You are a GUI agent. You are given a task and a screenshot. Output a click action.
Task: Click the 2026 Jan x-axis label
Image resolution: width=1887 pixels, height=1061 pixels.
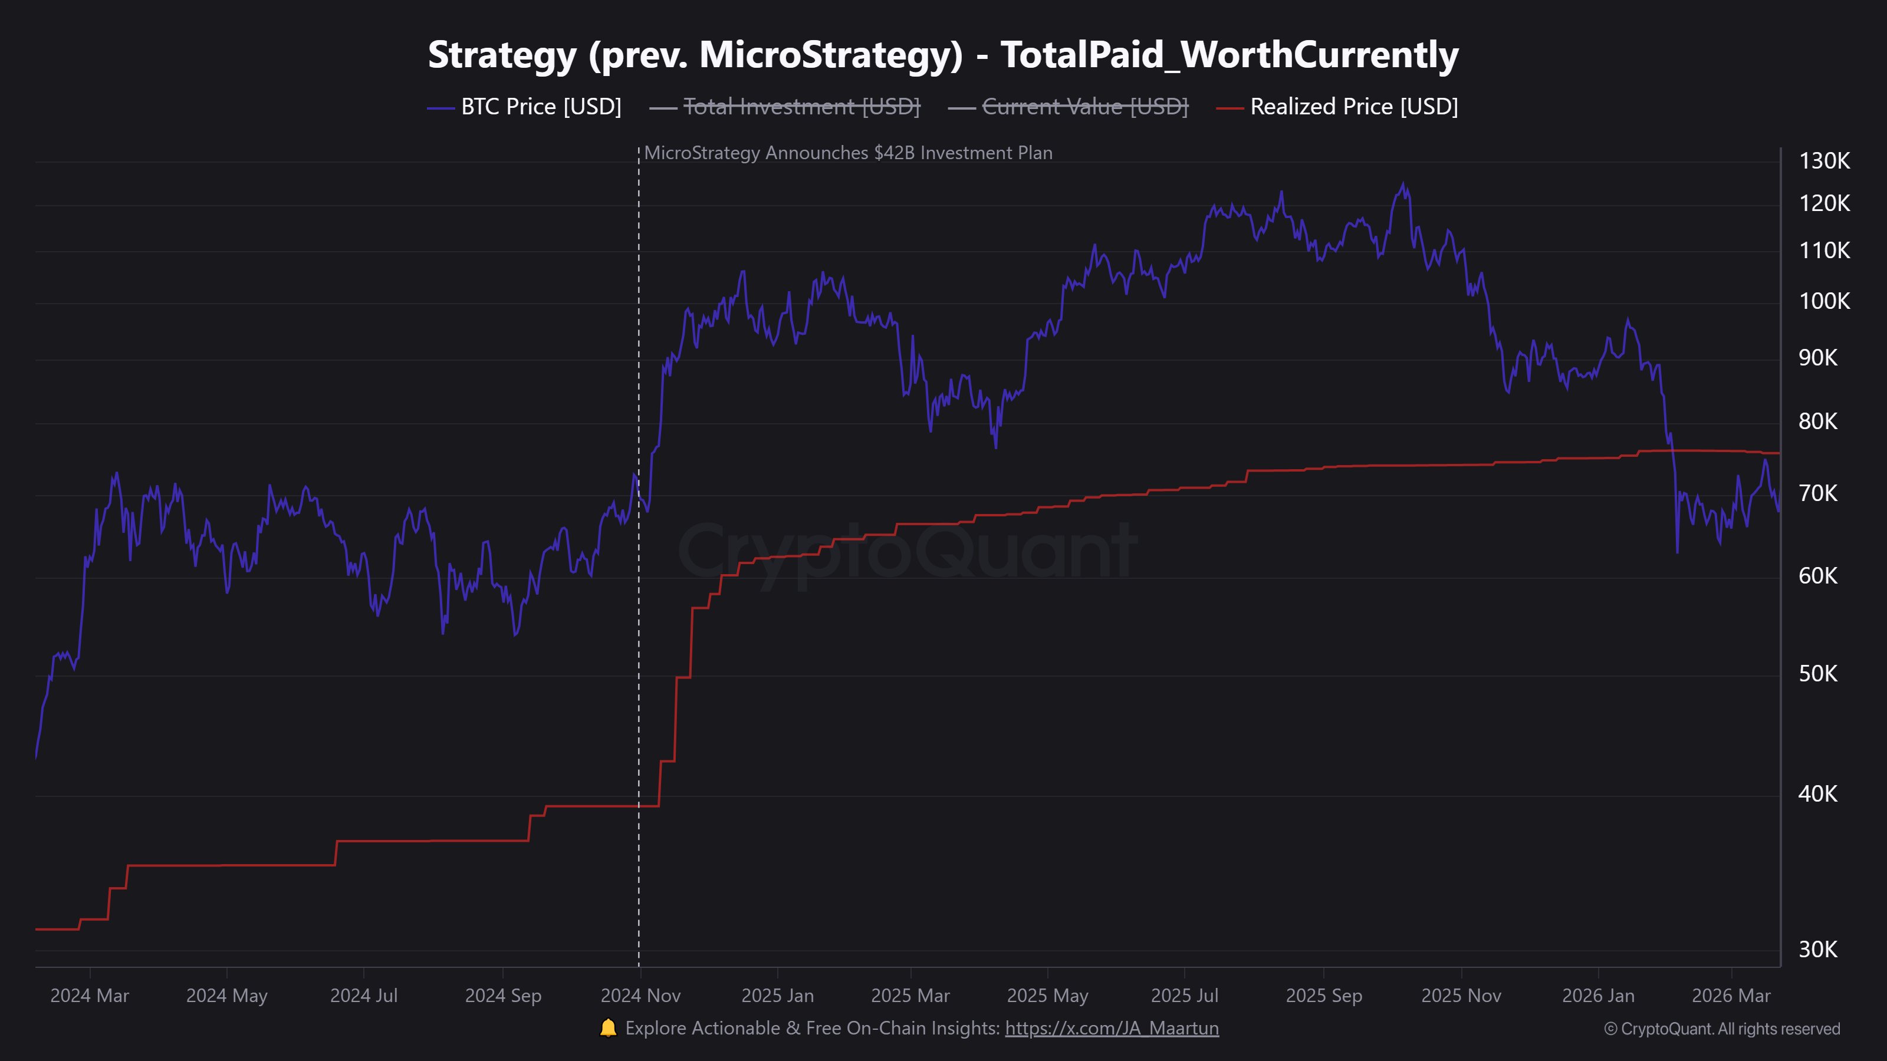tap(1599, 996)
